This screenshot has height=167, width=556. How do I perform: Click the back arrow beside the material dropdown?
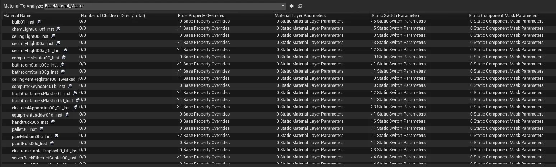tap(292, 6)
